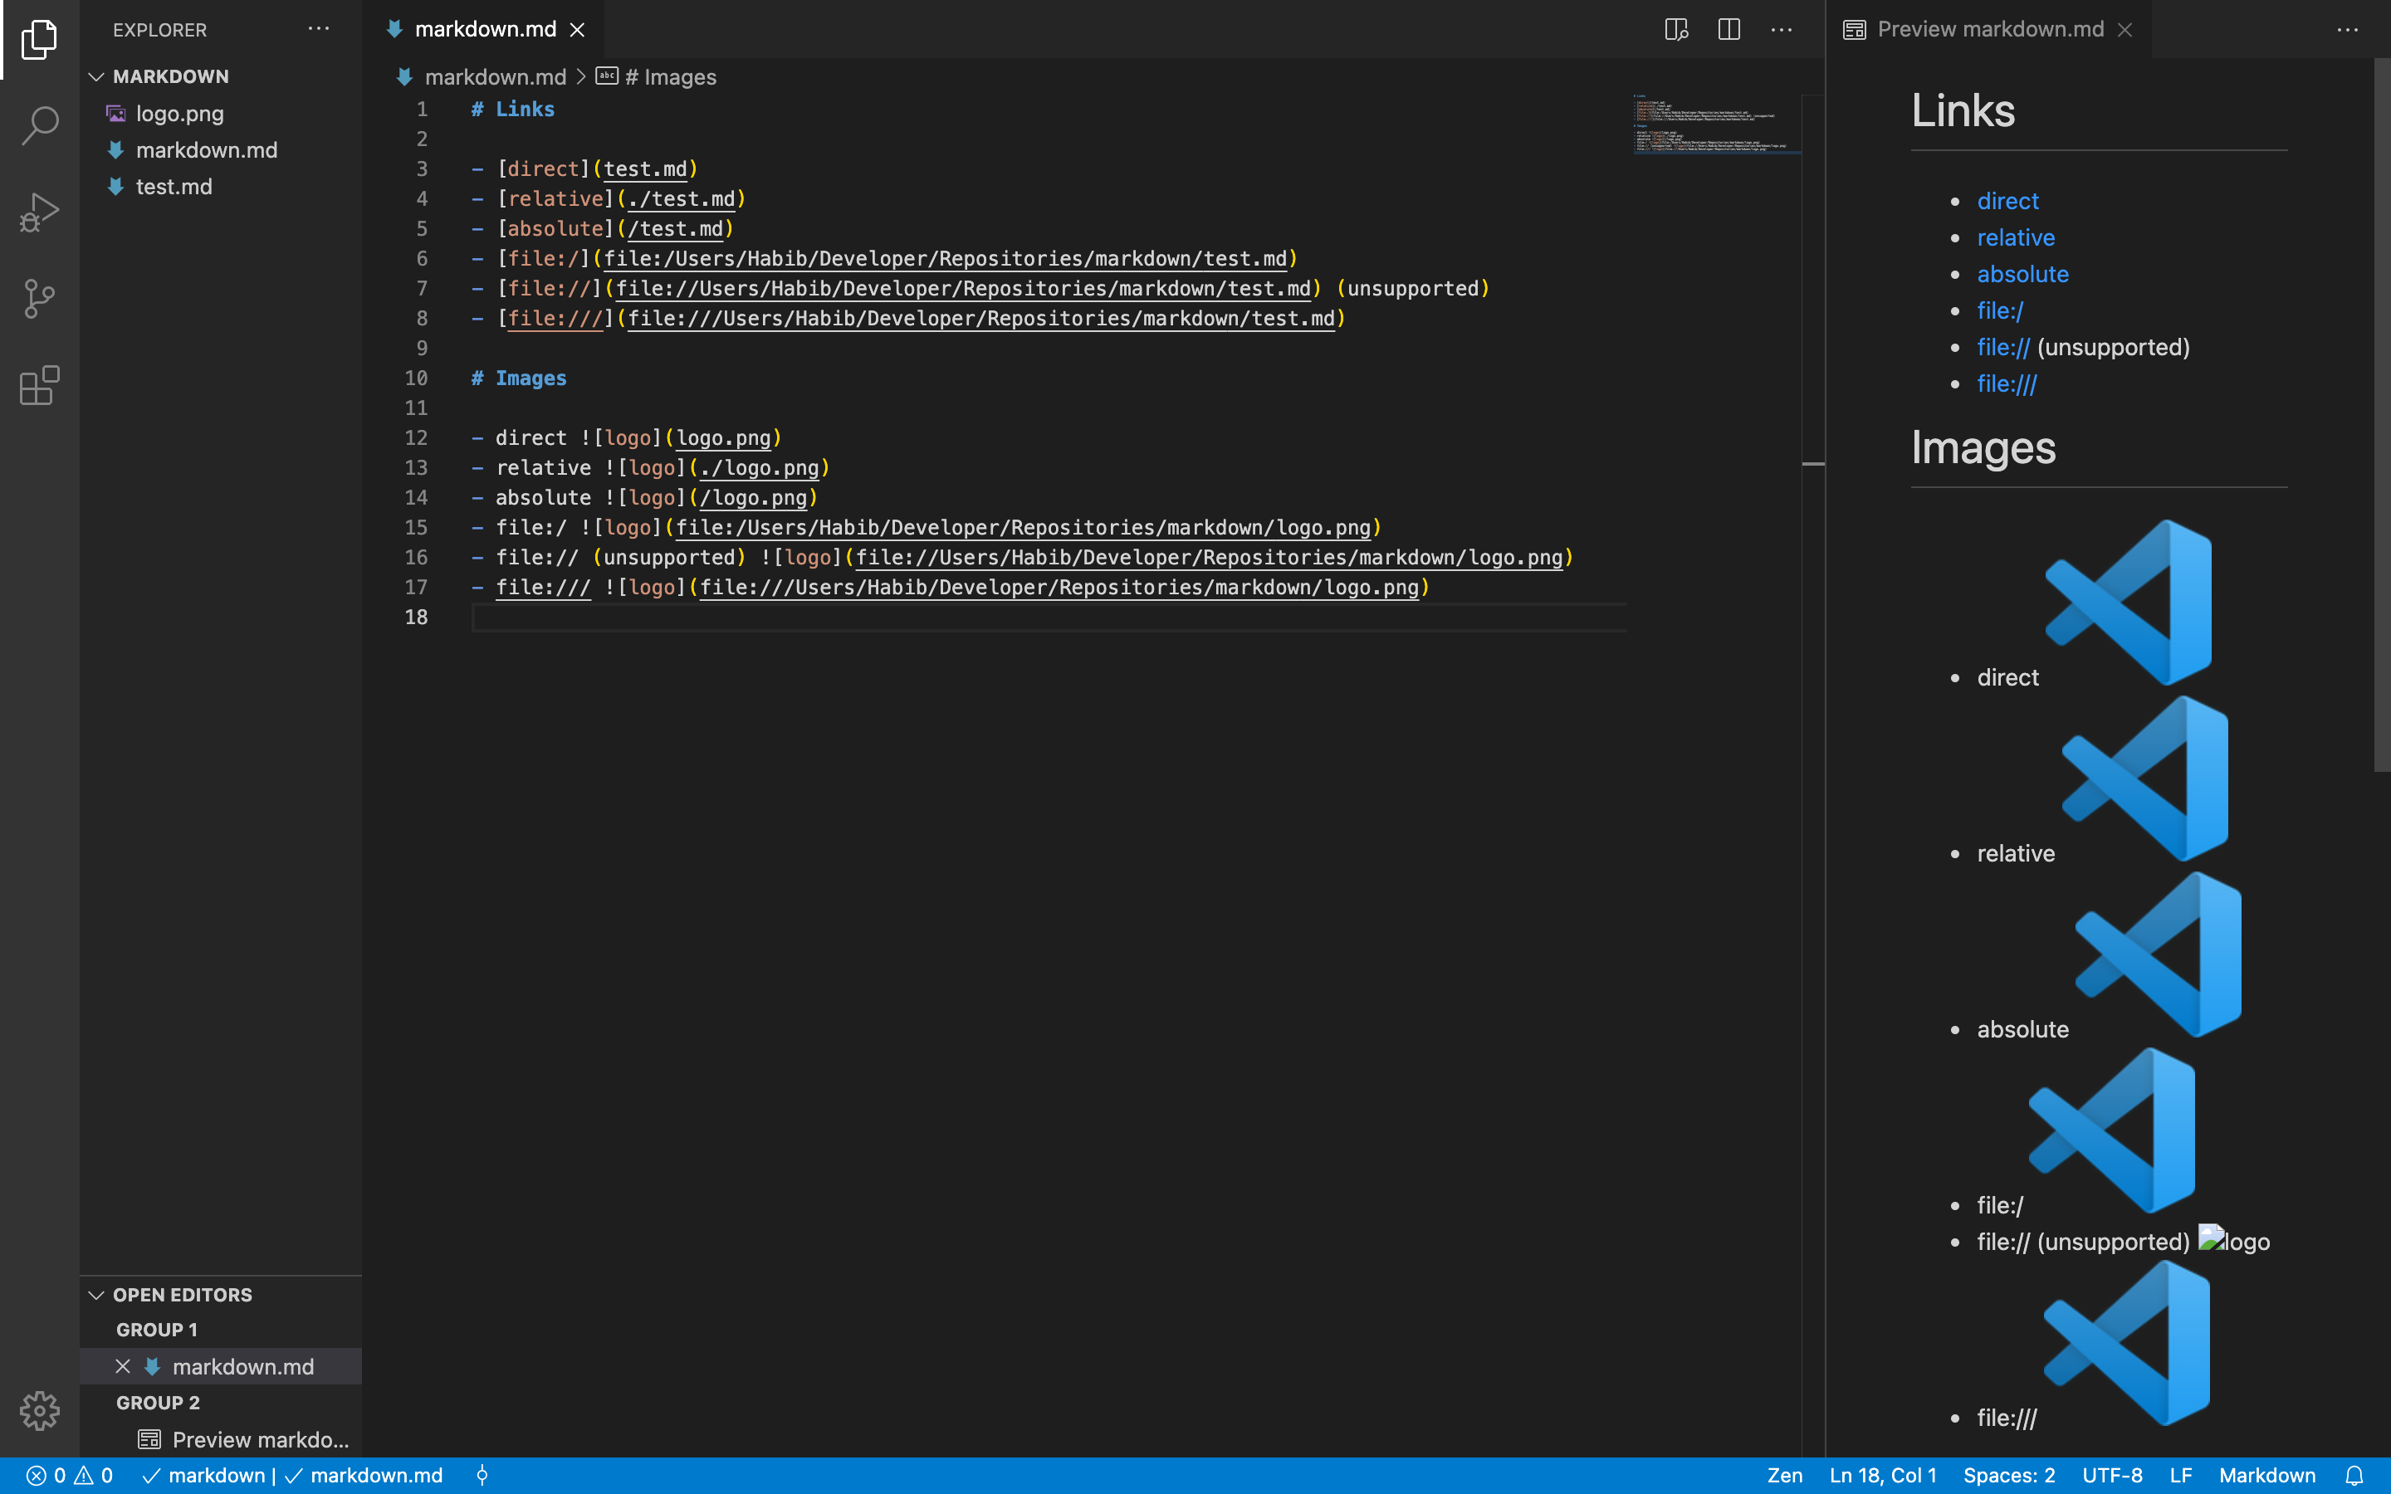The image size is (2391, 1494).
Task: Click the git commit icon in status bar
Action: click(x=482, y=1475)
